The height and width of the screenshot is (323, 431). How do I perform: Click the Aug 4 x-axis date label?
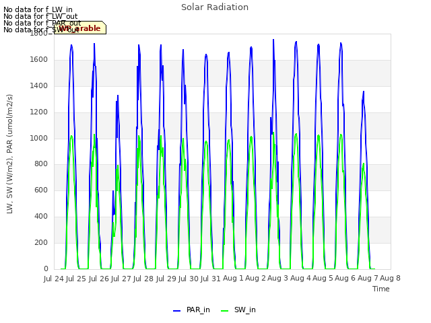pyautogui.click(x=300, y=279)
